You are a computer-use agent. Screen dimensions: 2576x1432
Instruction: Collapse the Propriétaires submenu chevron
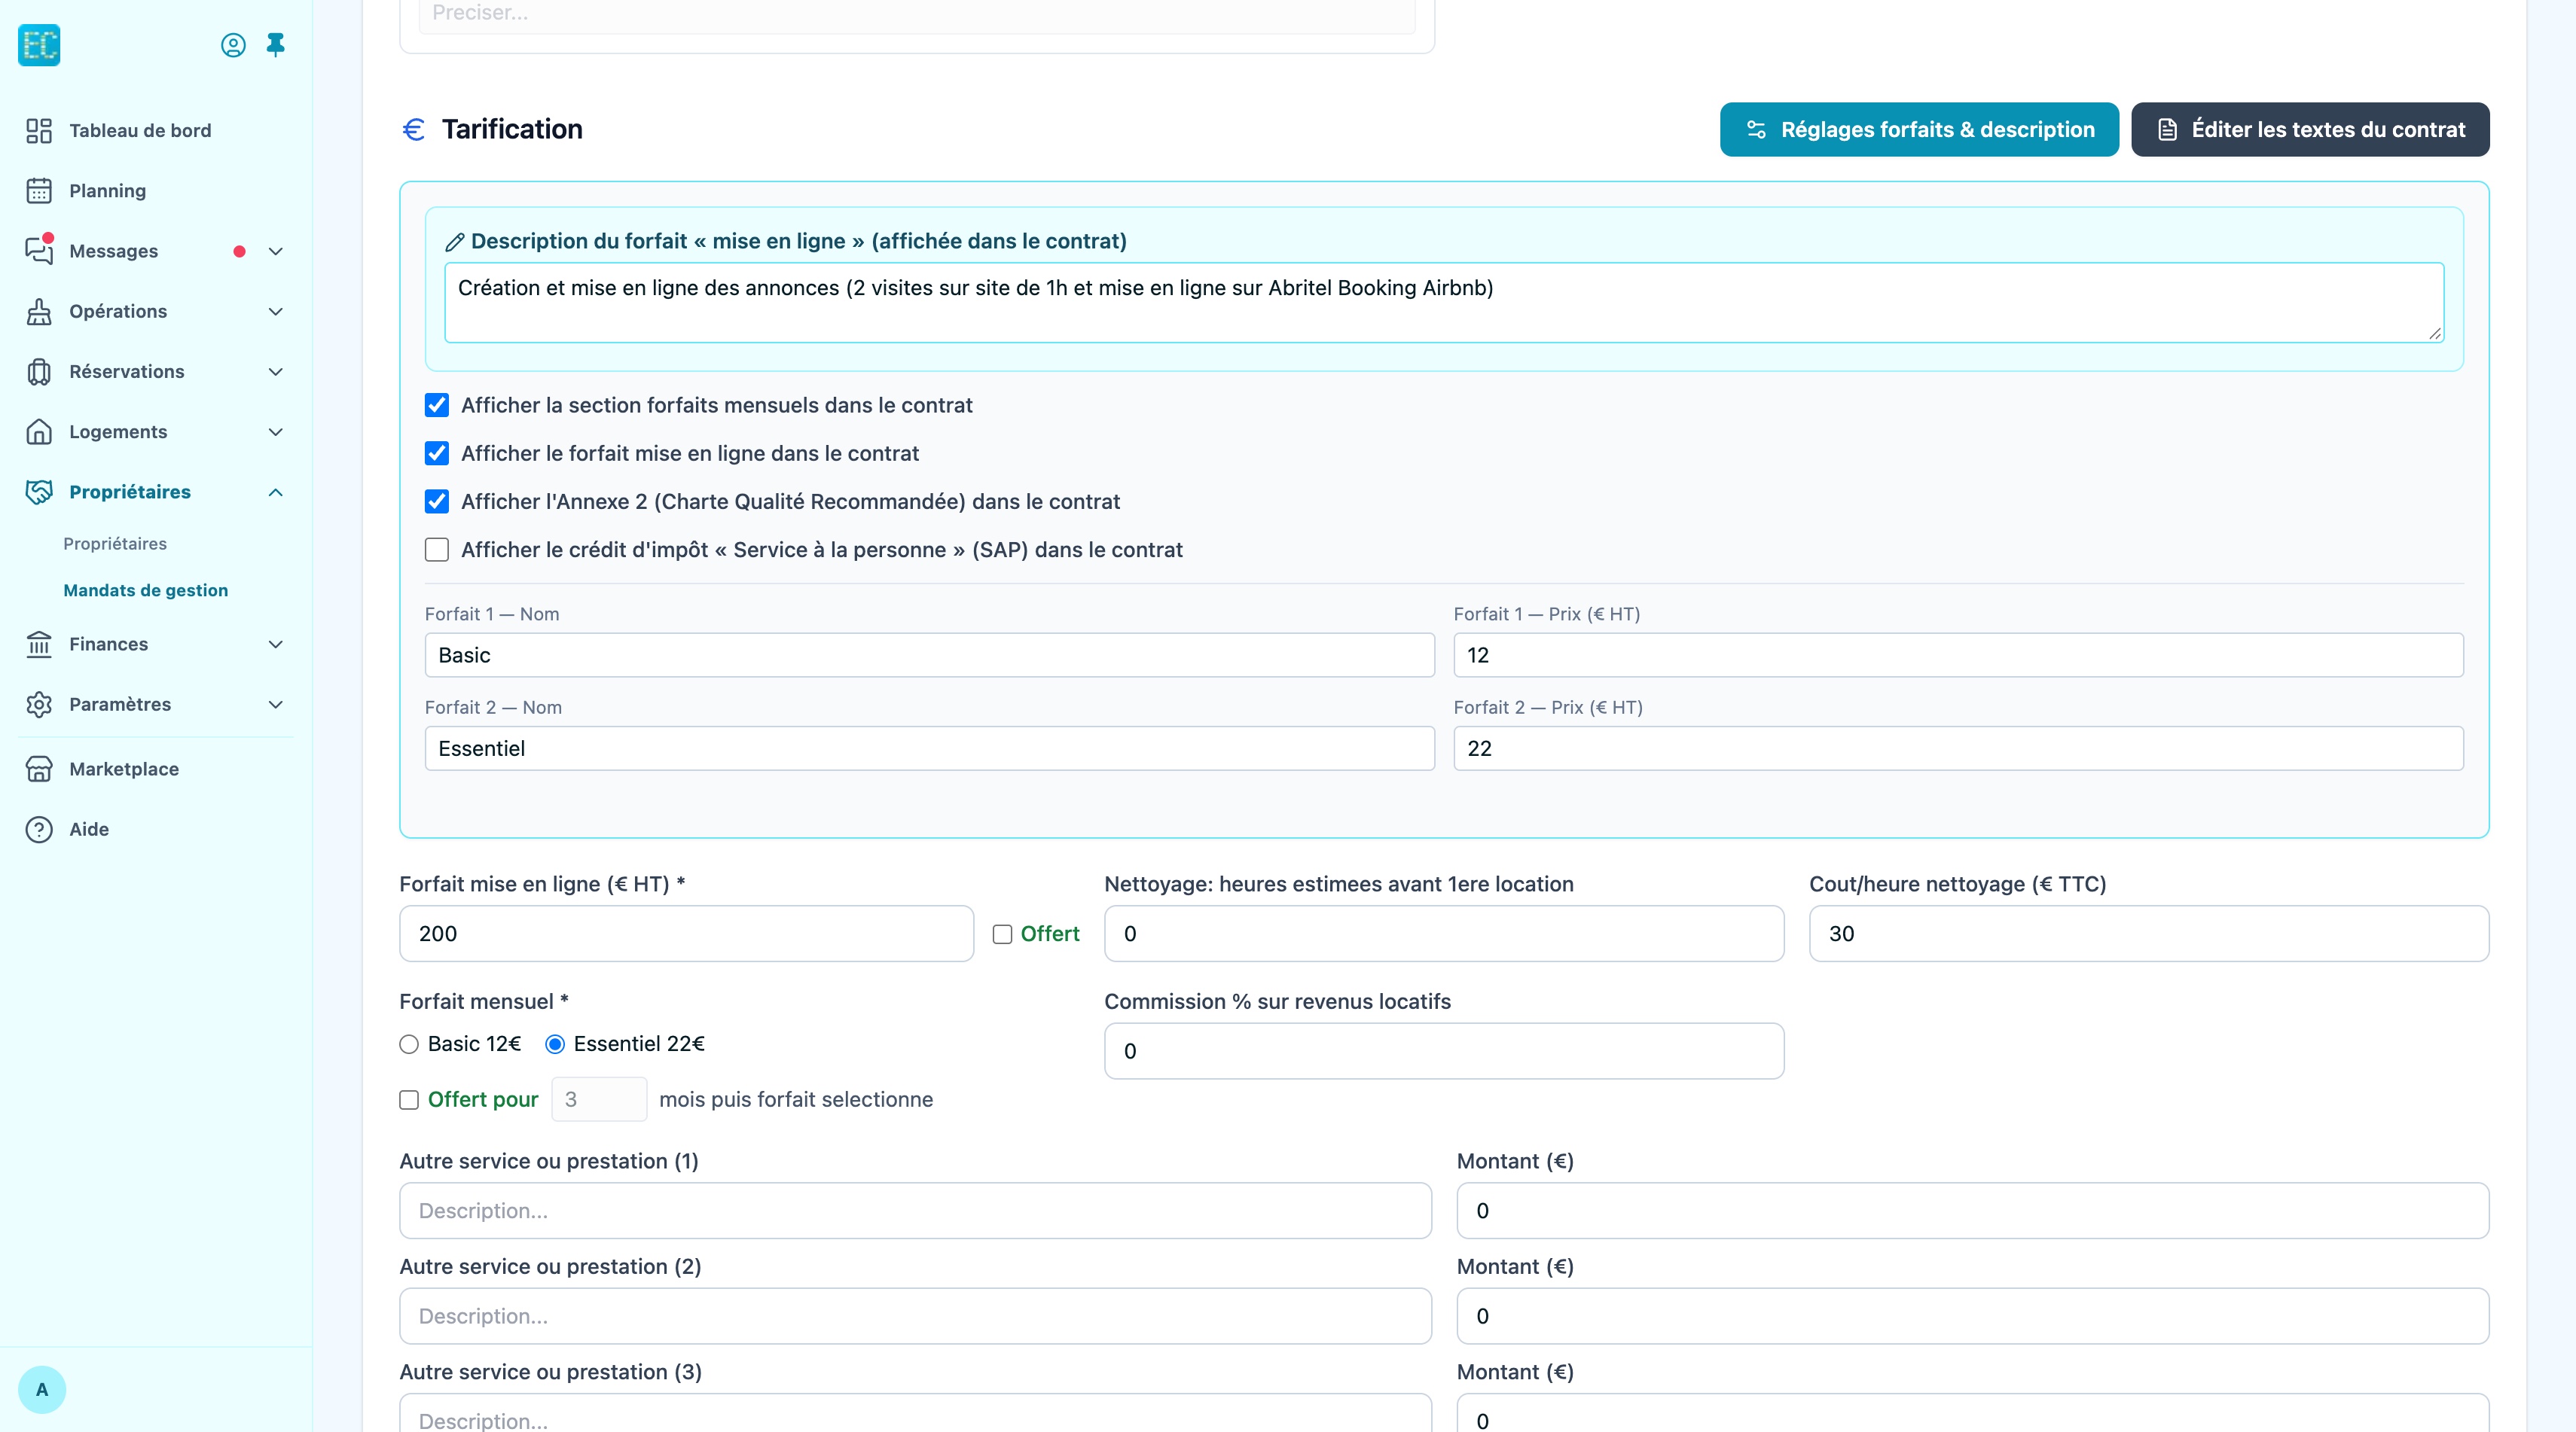(276, 492)
